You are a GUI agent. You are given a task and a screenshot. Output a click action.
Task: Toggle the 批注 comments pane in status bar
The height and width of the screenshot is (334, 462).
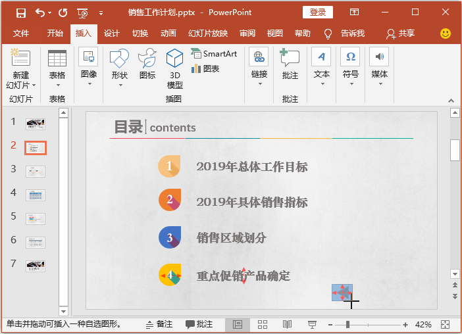(x=199, y=324)
